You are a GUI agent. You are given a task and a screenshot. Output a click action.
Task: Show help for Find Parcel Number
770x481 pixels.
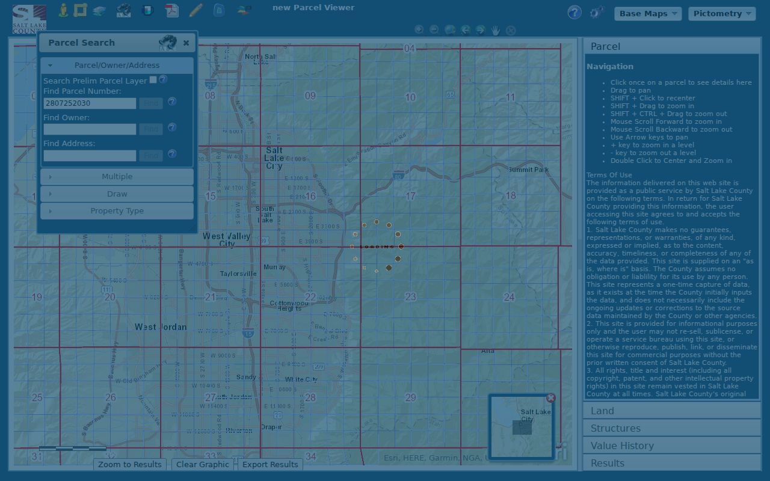click(x=172, y=102)
